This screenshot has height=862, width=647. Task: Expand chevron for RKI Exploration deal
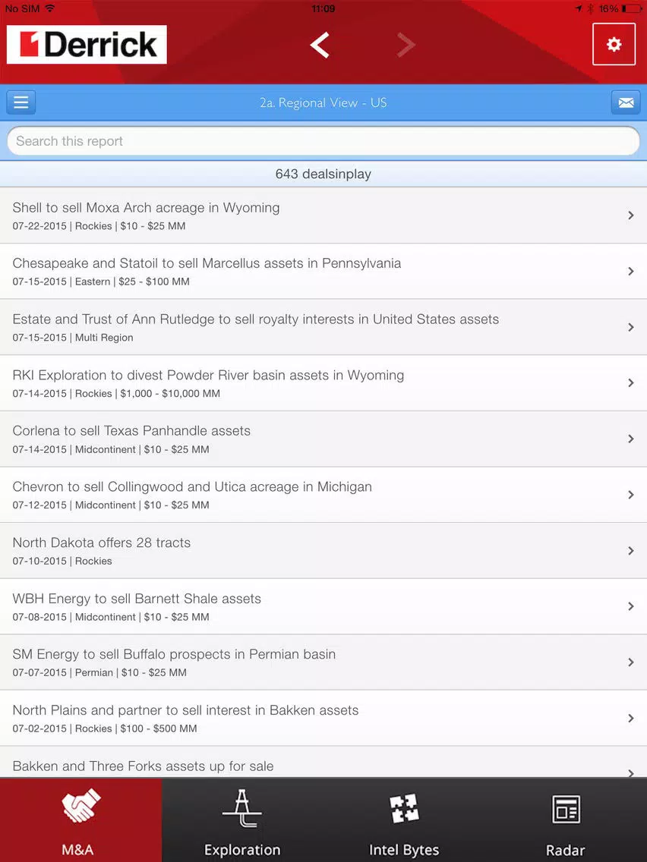pos(631,382)
